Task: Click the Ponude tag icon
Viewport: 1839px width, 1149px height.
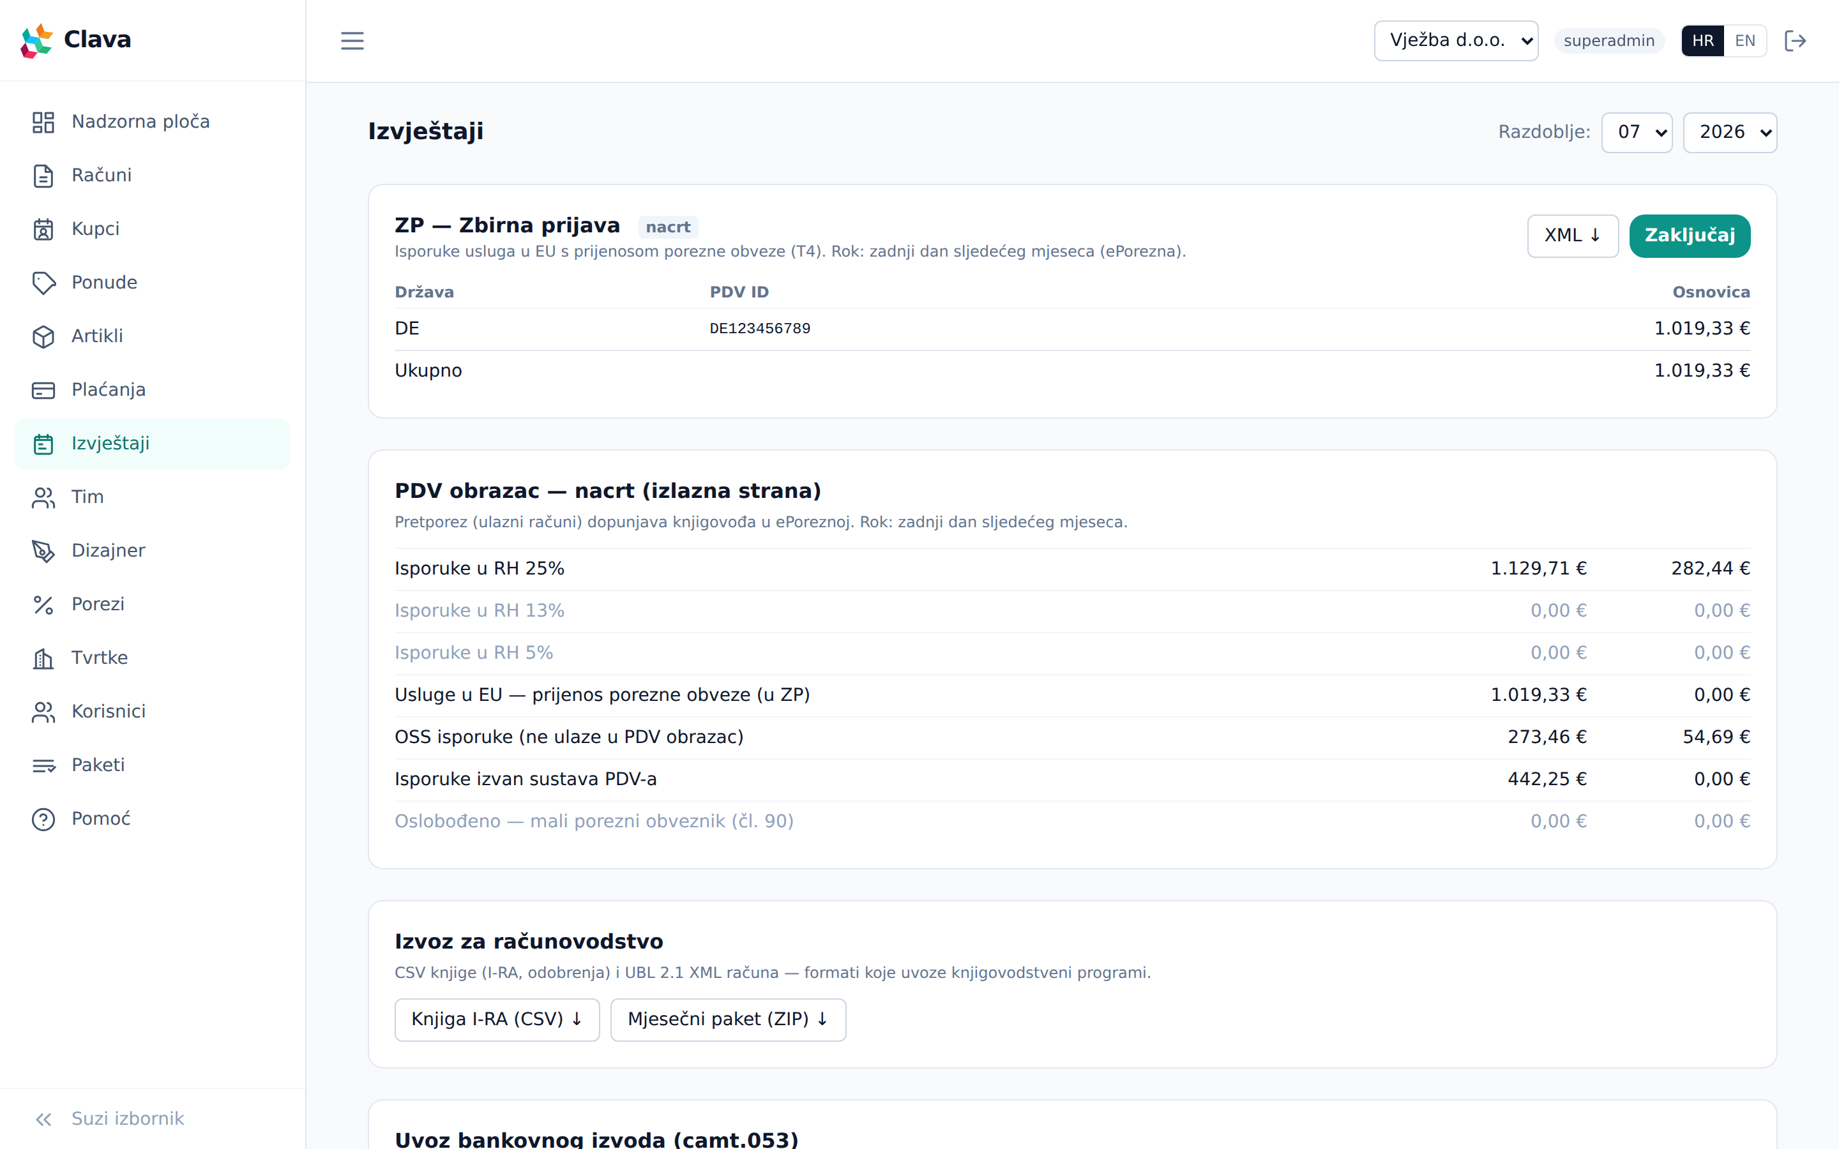Action: point(43,283)
